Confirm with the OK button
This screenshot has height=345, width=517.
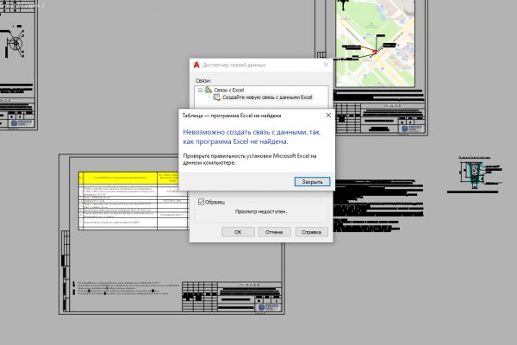(x=238, y=231)
